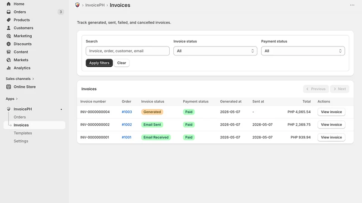The image size is (362, 203).
Task: Click the Apply filters button
Action: click(99, 63)
